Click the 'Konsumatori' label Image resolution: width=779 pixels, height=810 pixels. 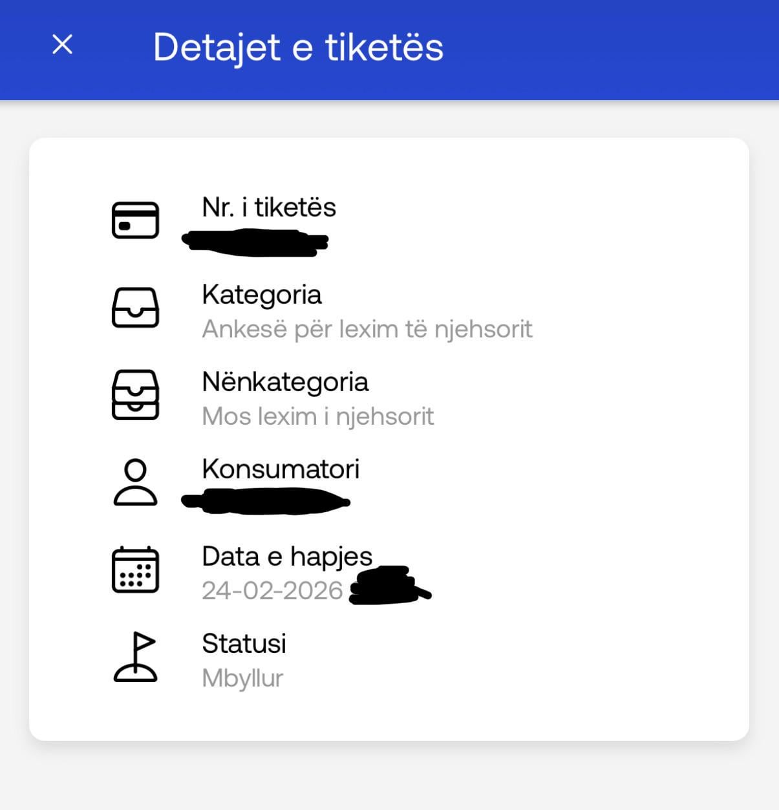[x=280, y=469]
